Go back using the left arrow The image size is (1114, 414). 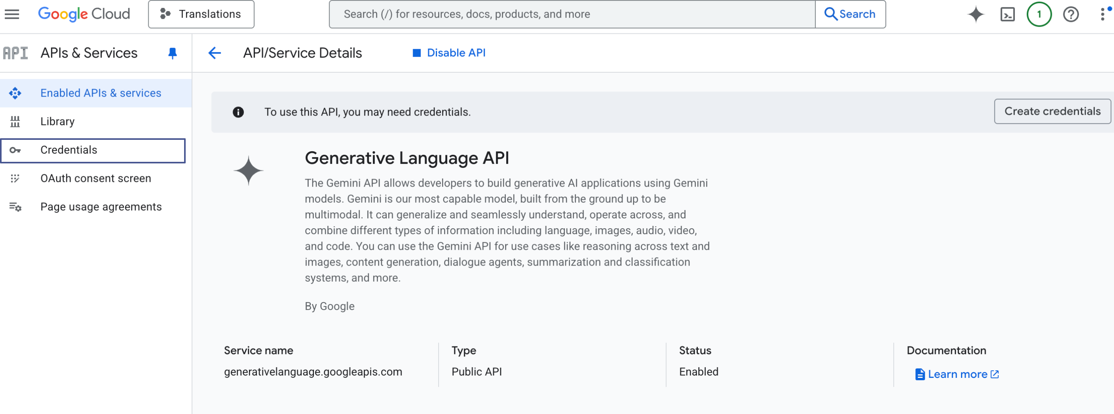click(214, 53)
